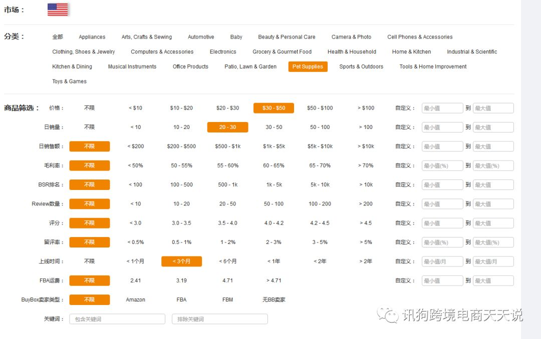Set price filter to 不限
The height and width of the screenshot is (339, 541).
coord(89,108)
